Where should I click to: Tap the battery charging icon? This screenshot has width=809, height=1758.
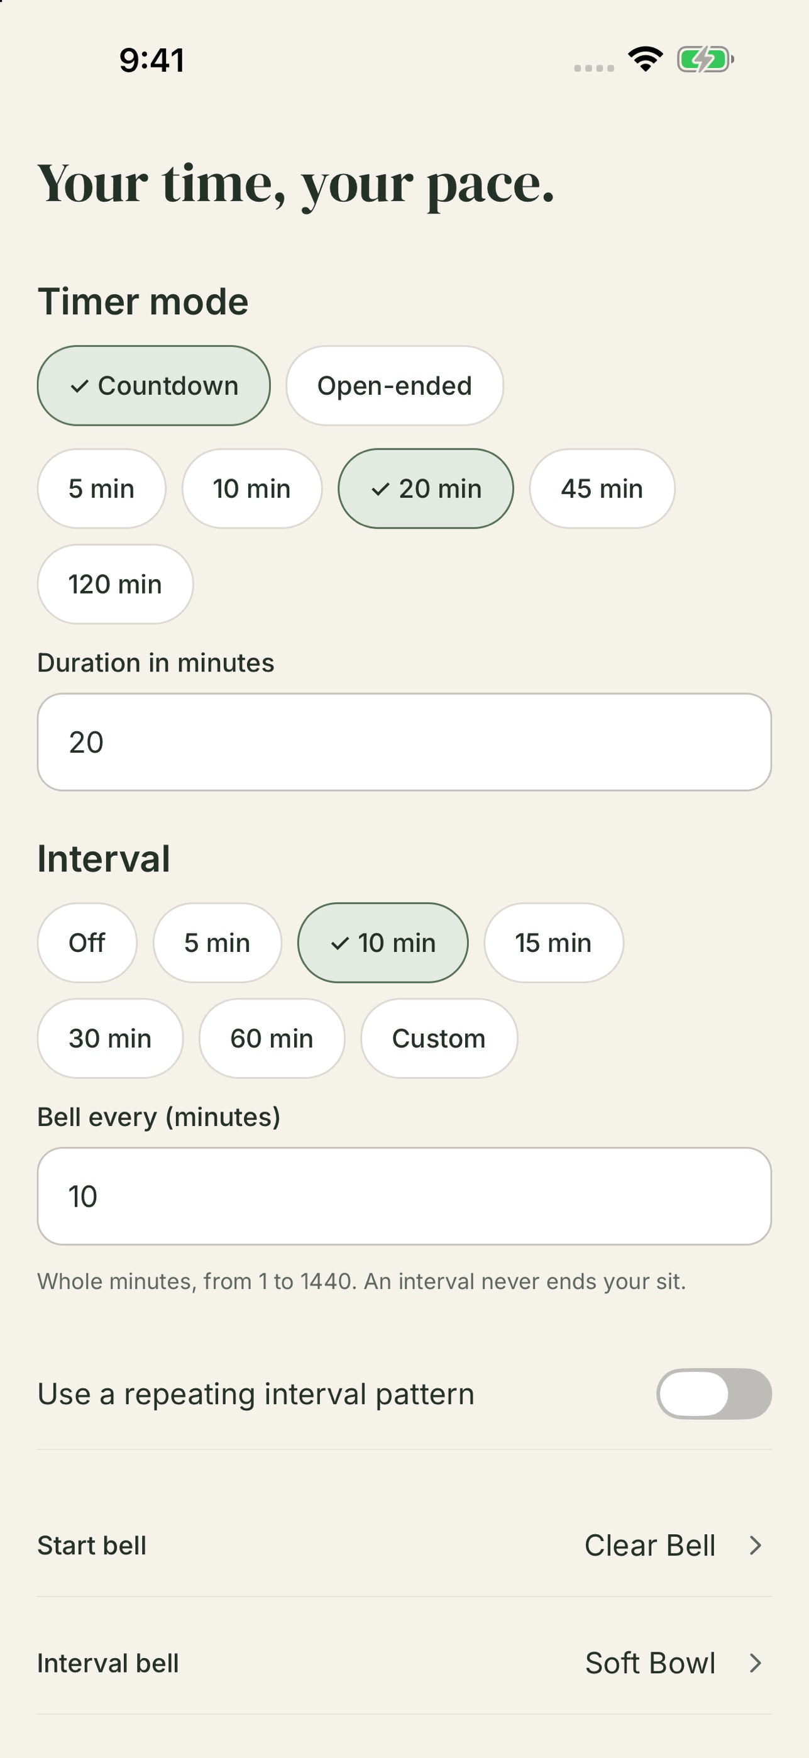(705, 59)
